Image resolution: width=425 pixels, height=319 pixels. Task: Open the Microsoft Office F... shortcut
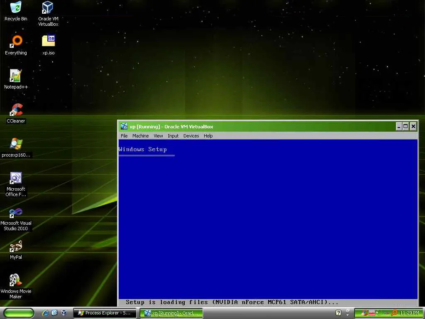click(x=16, y=184)
